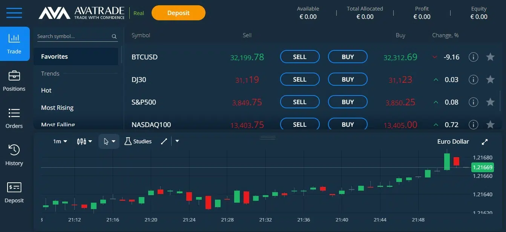Click the Real account label
Viewport: 506px width, 232px height.
(139, 13)
